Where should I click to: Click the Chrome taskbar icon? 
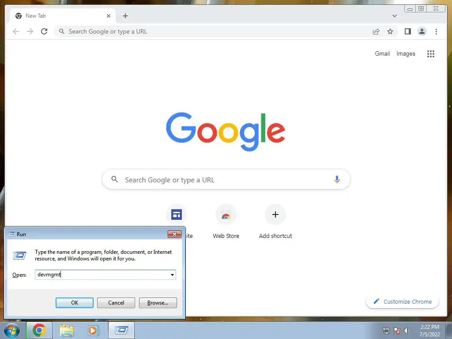point(39,330)
